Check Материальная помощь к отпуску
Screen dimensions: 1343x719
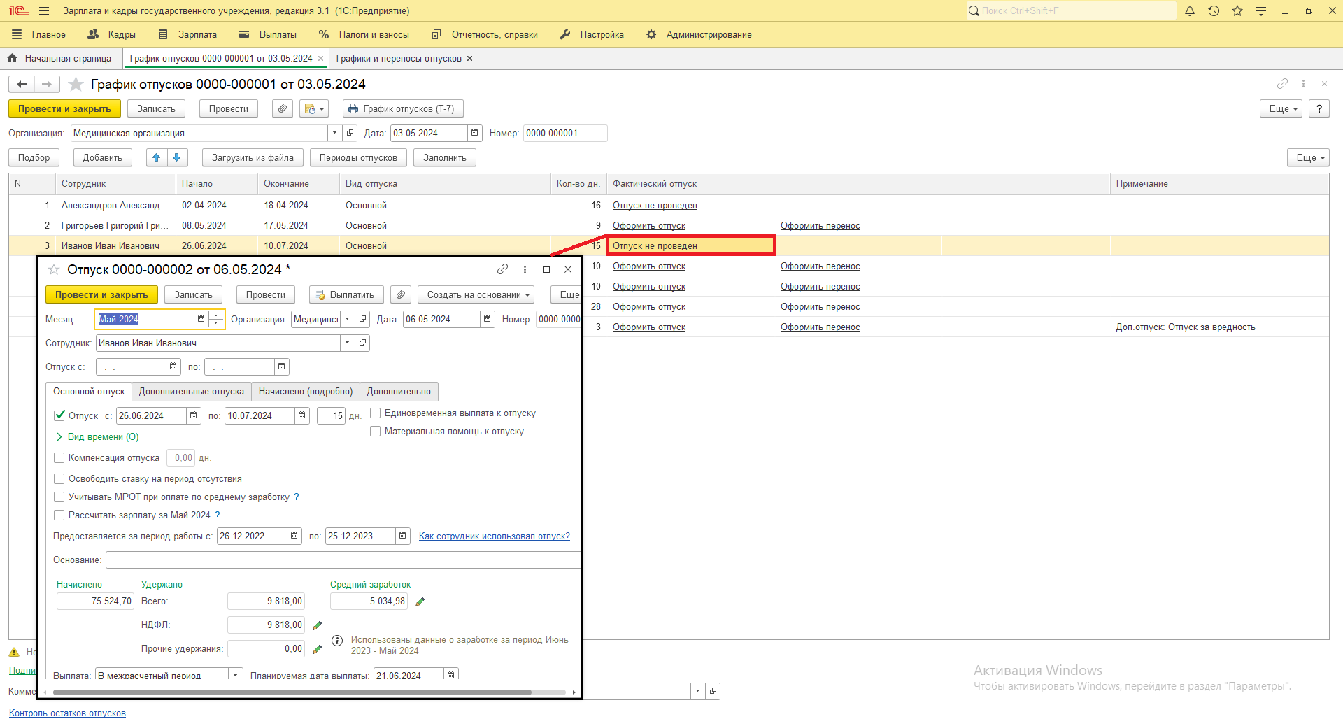point(376,432)
